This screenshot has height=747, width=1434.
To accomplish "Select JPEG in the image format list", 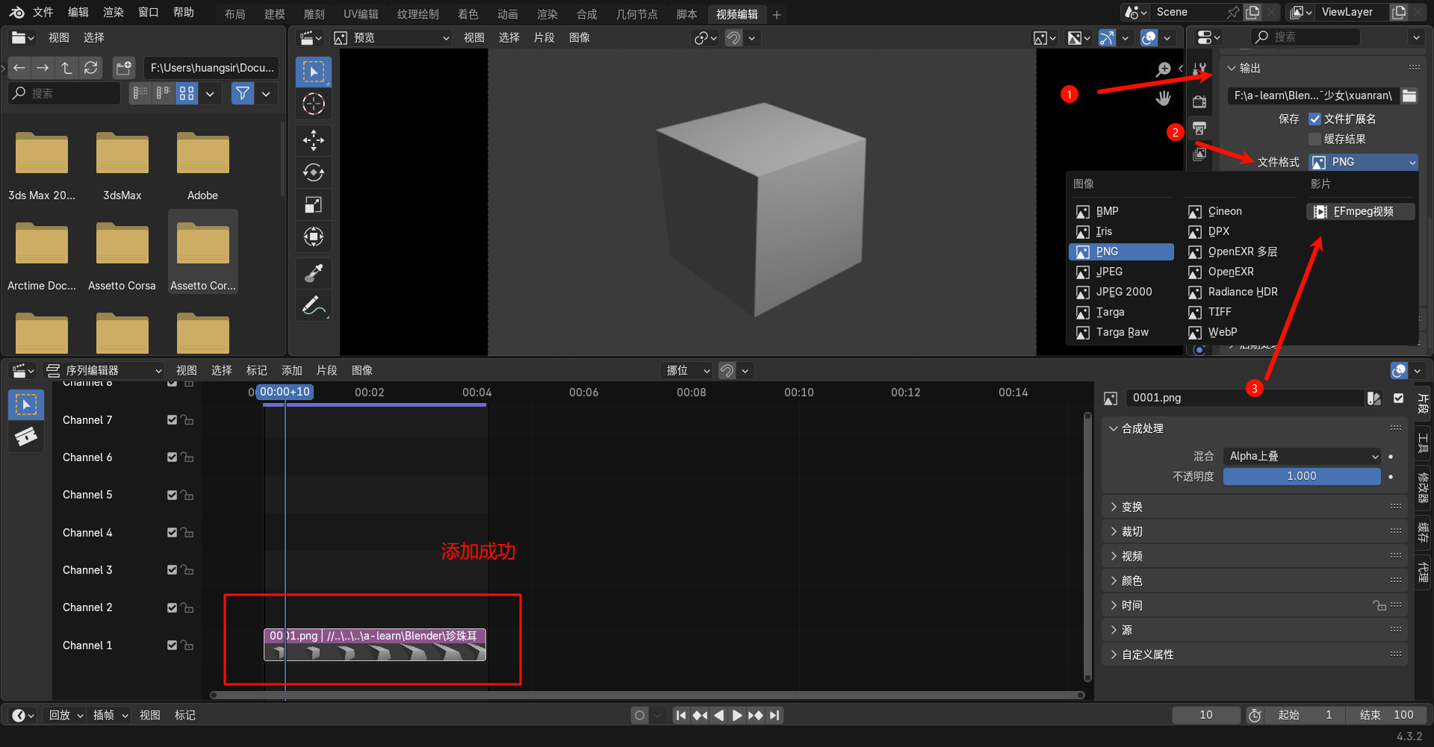I will click(1109, 272).
